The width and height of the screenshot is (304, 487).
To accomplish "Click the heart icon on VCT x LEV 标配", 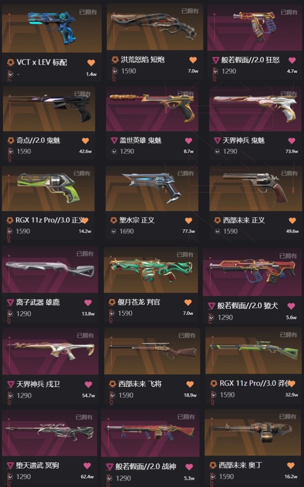I will point(91,63).
